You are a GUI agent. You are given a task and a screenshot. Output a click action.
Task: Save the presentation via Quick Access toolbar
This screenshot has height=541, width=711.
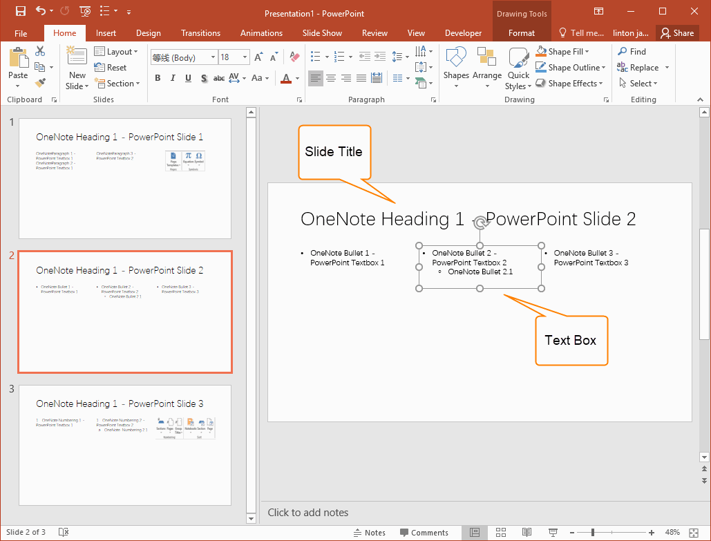[21, 11]
